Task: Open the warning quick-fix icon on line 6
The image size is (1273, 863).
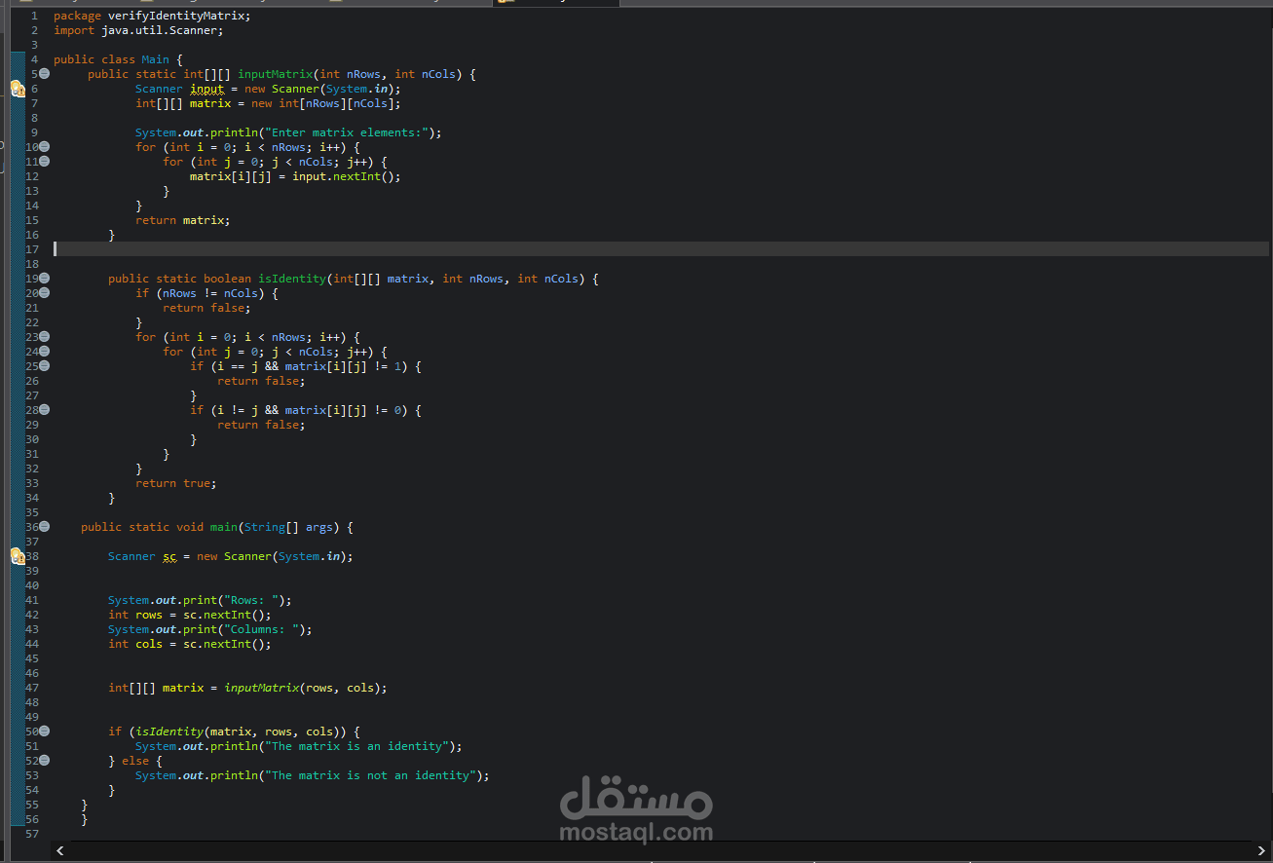Action: (18, 89)
